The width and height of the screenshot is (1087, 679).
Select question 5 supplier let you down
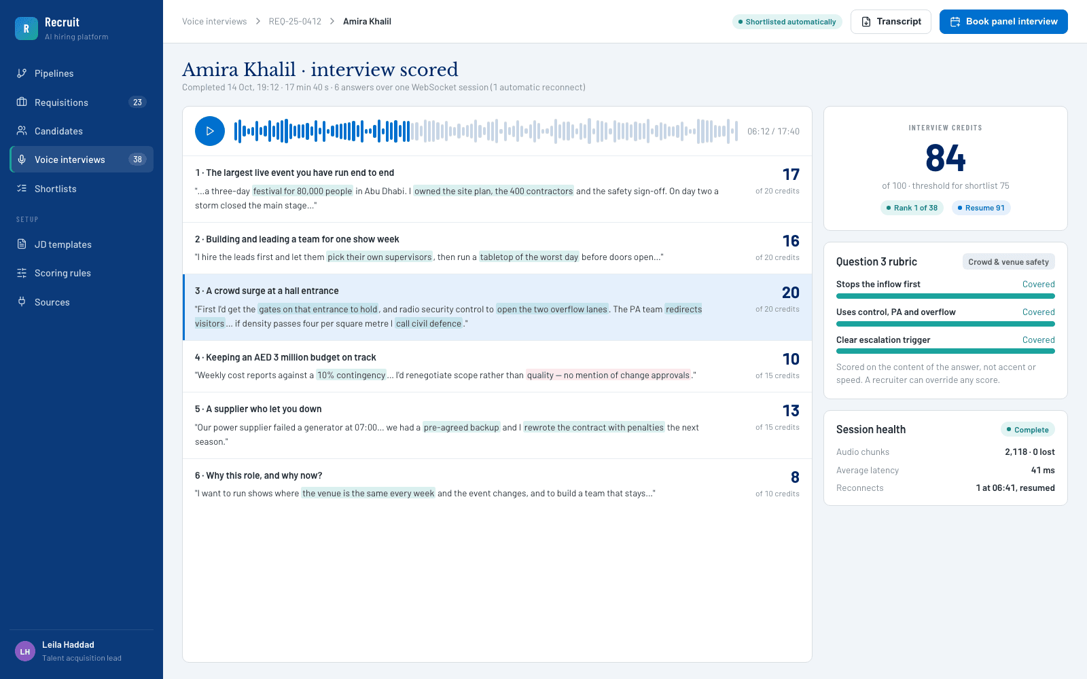point(497,426)
